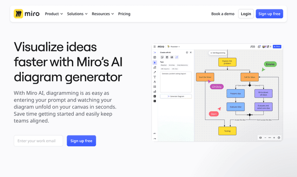
Task: Click the yellow Miro logo icon
Action: [19, 14]
